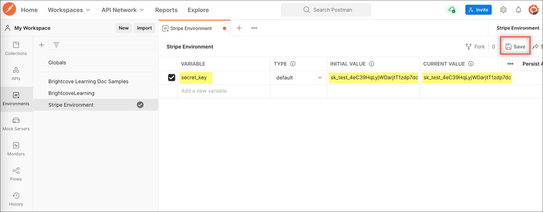The height and width of the screenshot is (212, 543).
Task: Open Monitors in the sidebar
Action: click(x=16, y=149)
